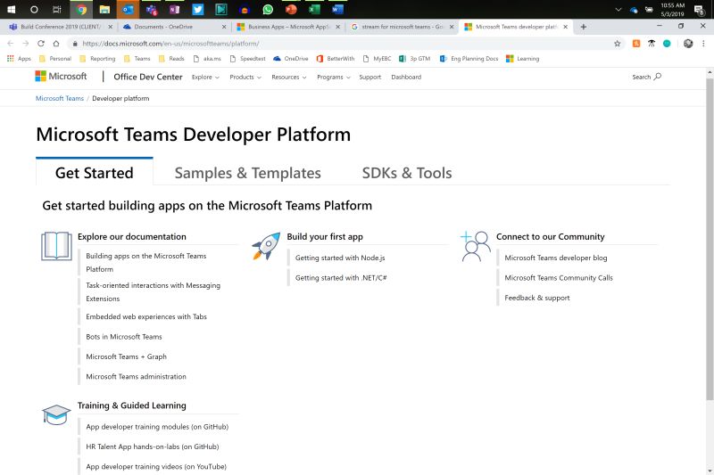Bookmark this page with the star icon
Image resolution: width=714 pixels, height=475 pixels.
click(x=617, y=44)
